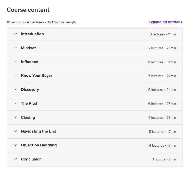Open the Know Your Buyer heading
Image resolution: width=189 pixels, height=170 pixels.
pyautogui.click(x=37, y=76)
